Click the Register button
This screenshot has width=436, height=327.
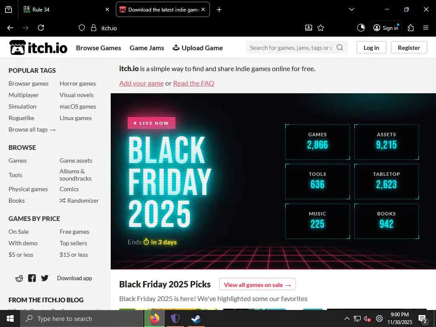pos(409,48)
